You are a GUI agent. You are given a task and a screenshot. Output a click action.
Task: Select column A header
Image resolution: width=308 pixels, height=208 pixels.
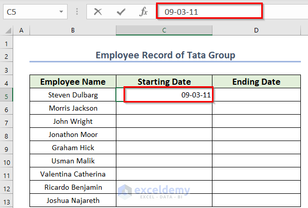coord(21,31)
